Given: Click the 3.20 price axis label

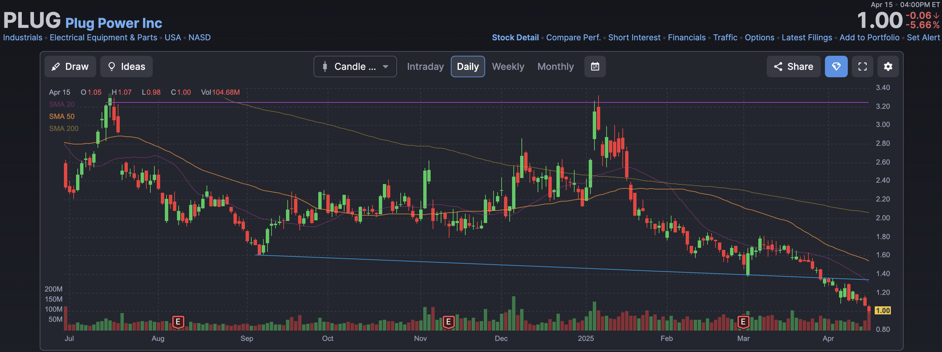Looking at the screenshot, I should pyautogui.click(x=883, y=106).
